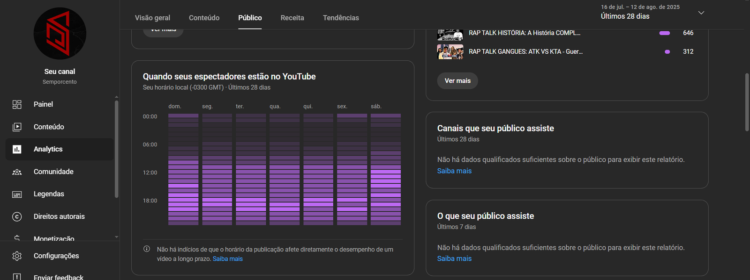The height and width of the screenshot is (280, 750).
Task: Switch to the Visão geral tab
Action: click(152, 18)
